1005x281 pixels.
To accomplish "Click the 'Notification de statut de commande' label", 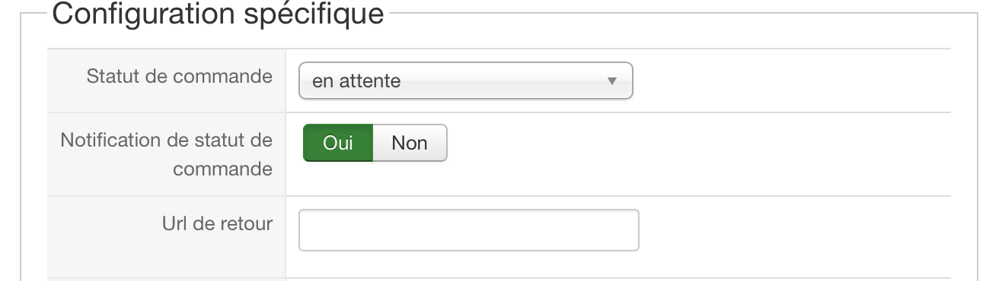I will pyautogui.click(x=167, y=154).
